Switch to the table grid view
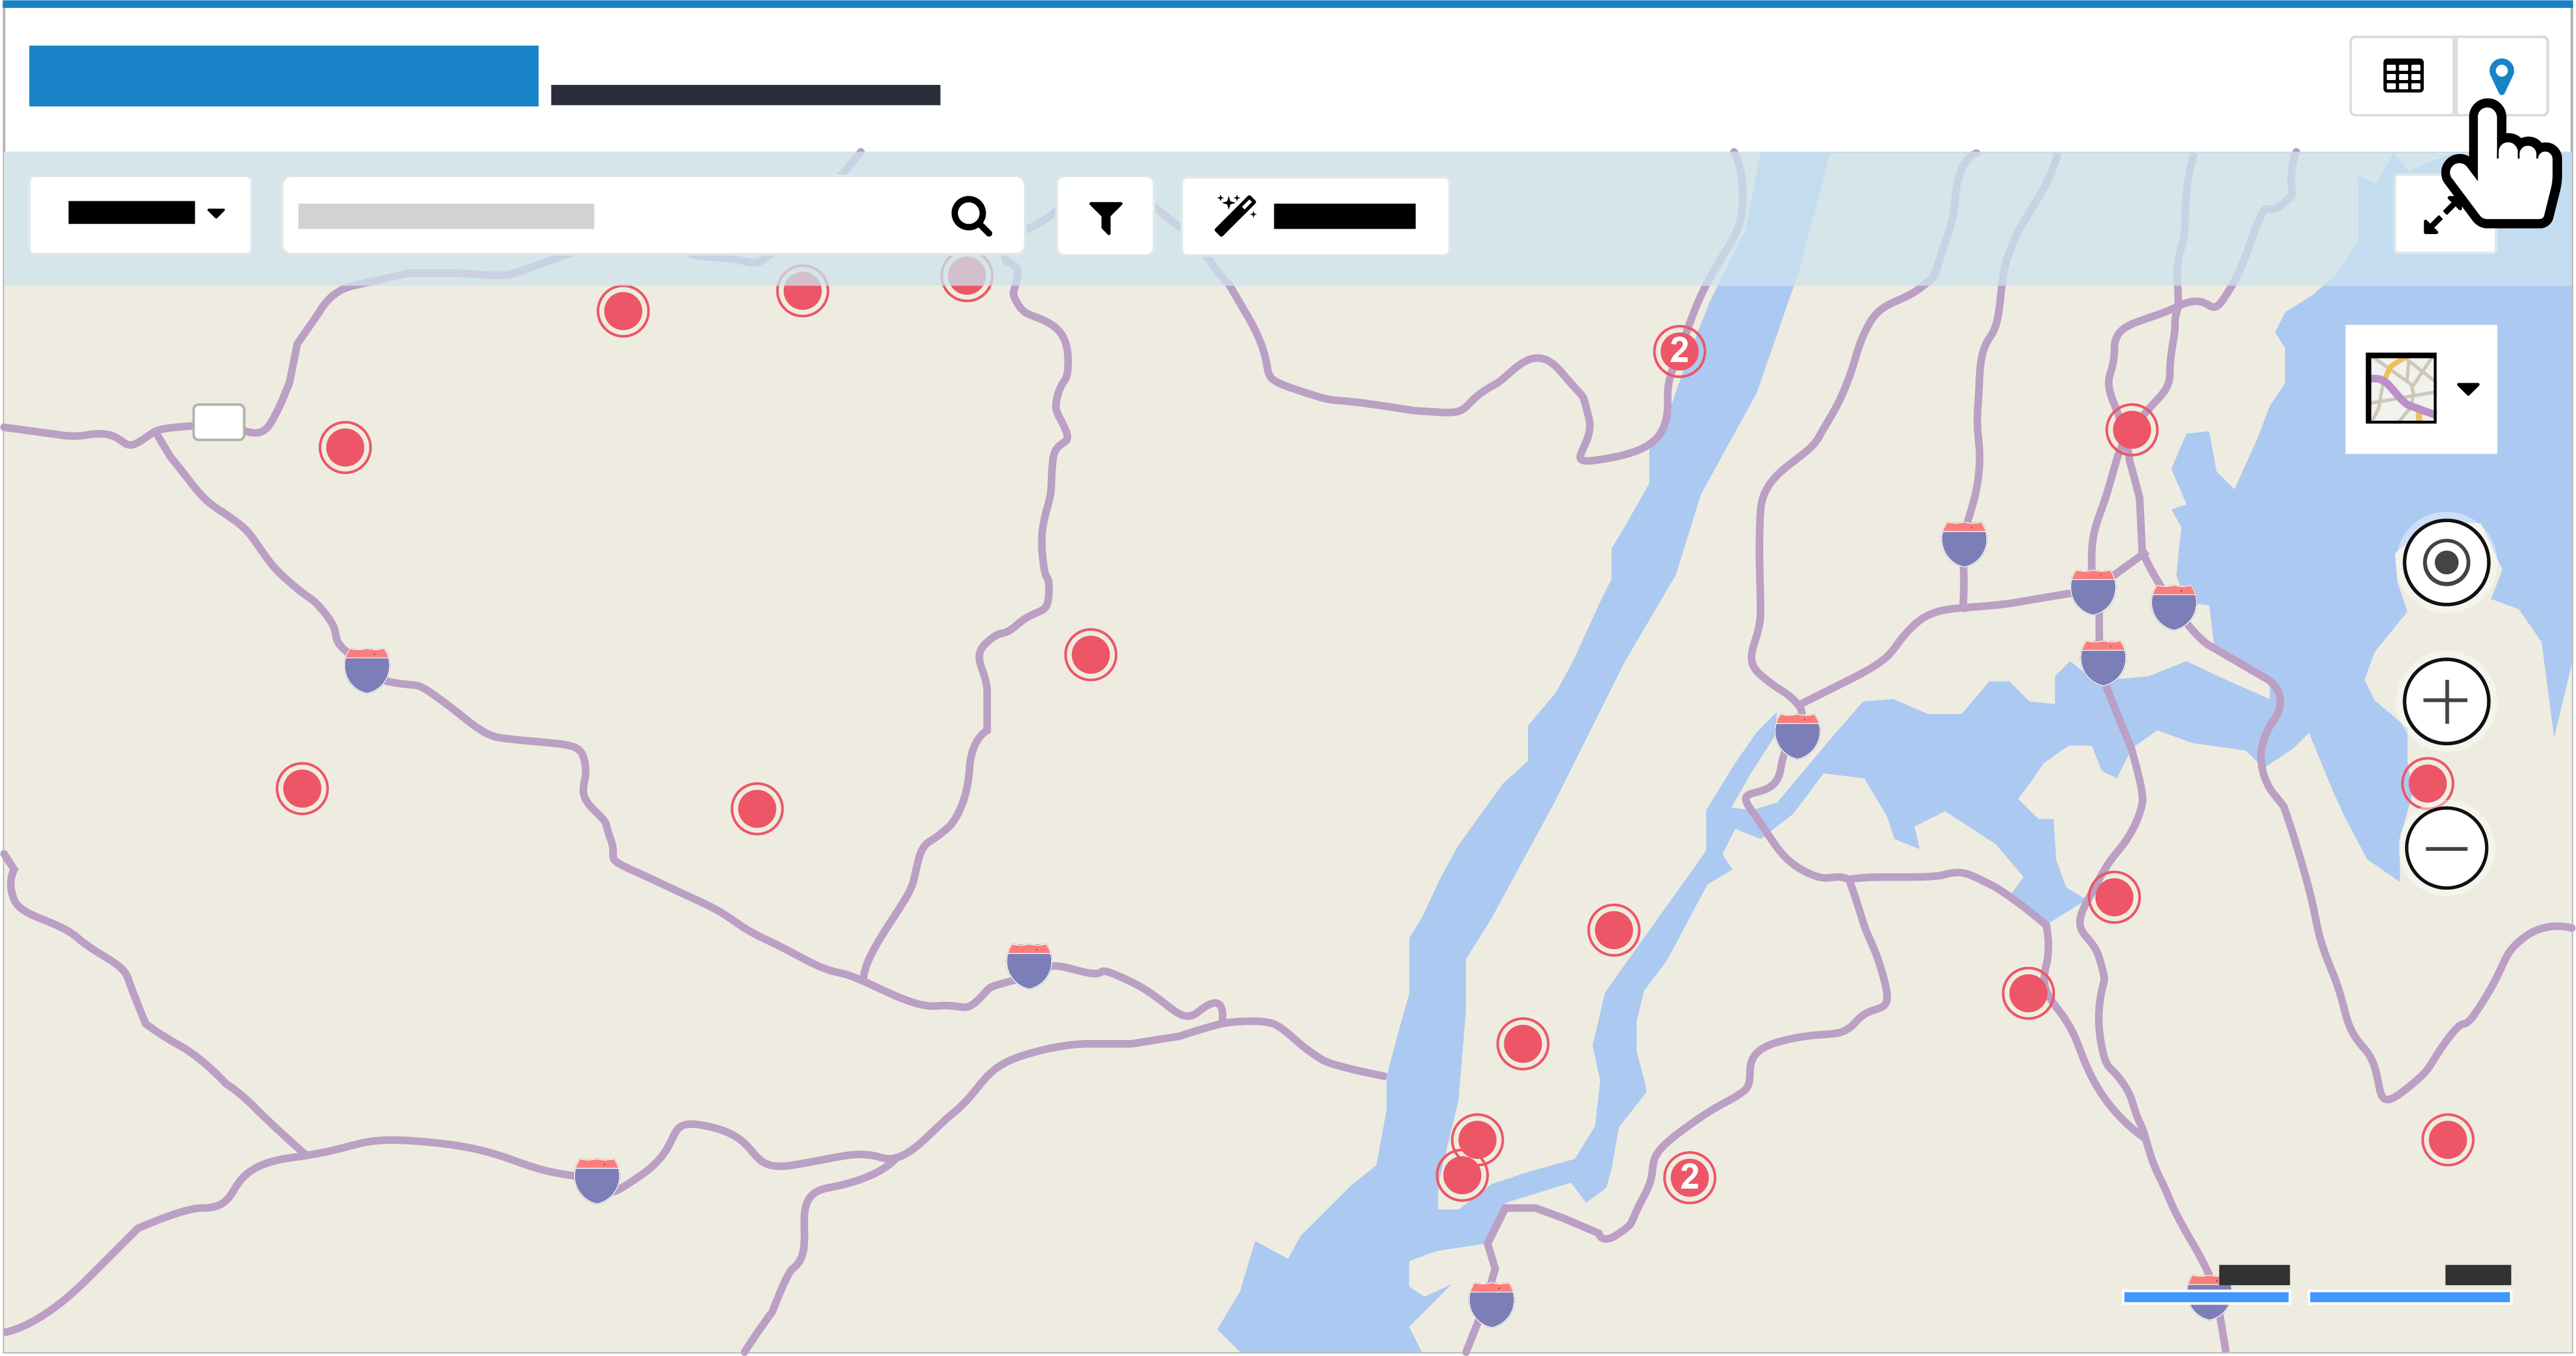 point(2402,76)
